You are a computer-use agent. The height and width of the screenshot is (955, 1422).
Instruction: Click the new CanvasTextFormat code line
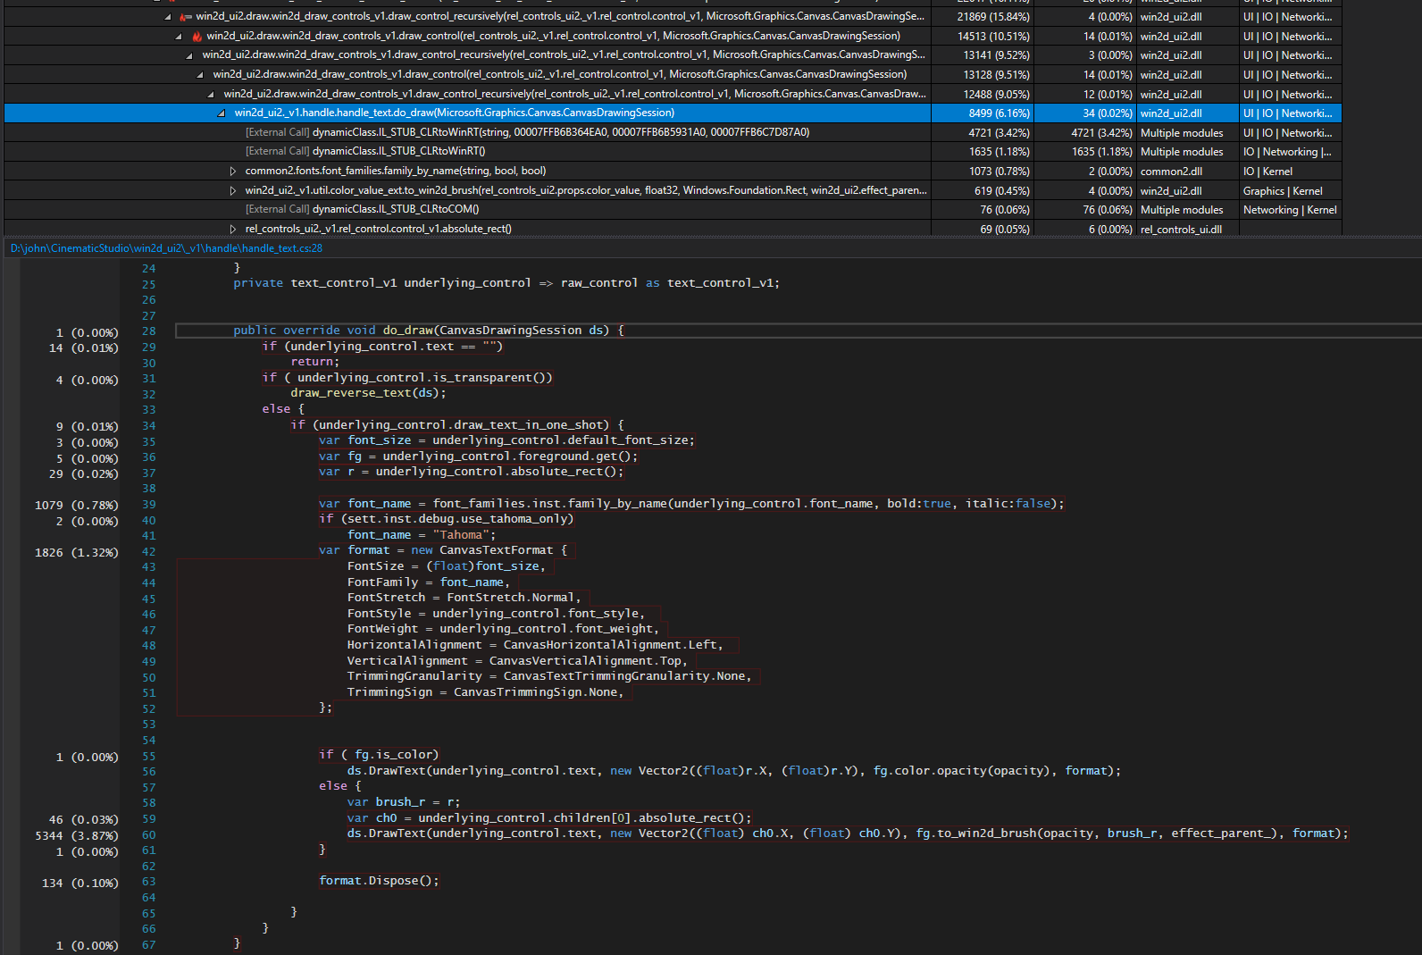point(443,550)
